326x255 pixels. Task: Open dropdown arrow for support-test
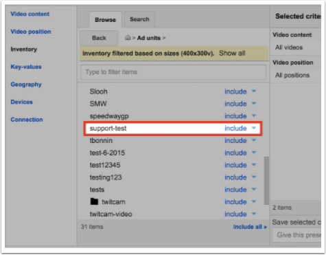[254, 128]
